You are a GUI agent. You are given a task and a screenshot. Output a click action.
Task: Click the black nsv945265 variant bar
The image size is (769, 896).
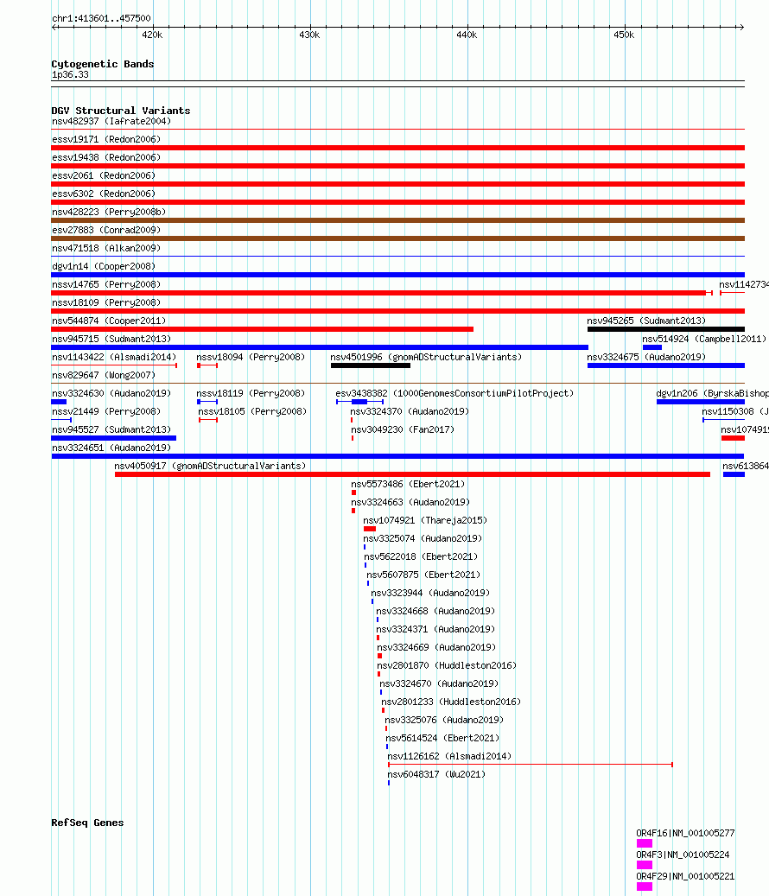pos(665,329)
